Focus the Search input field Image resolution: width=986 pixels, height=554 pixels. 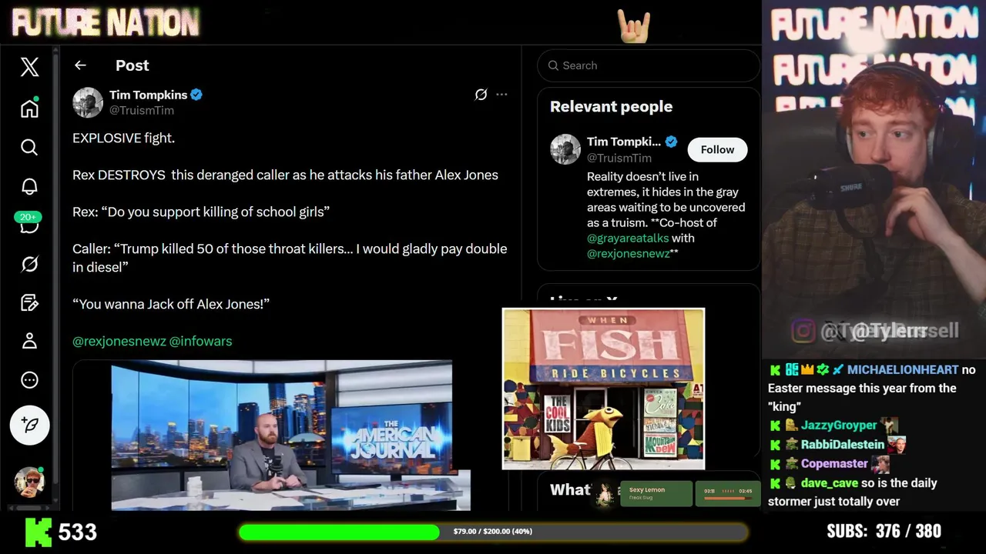(x=649, y=65)
